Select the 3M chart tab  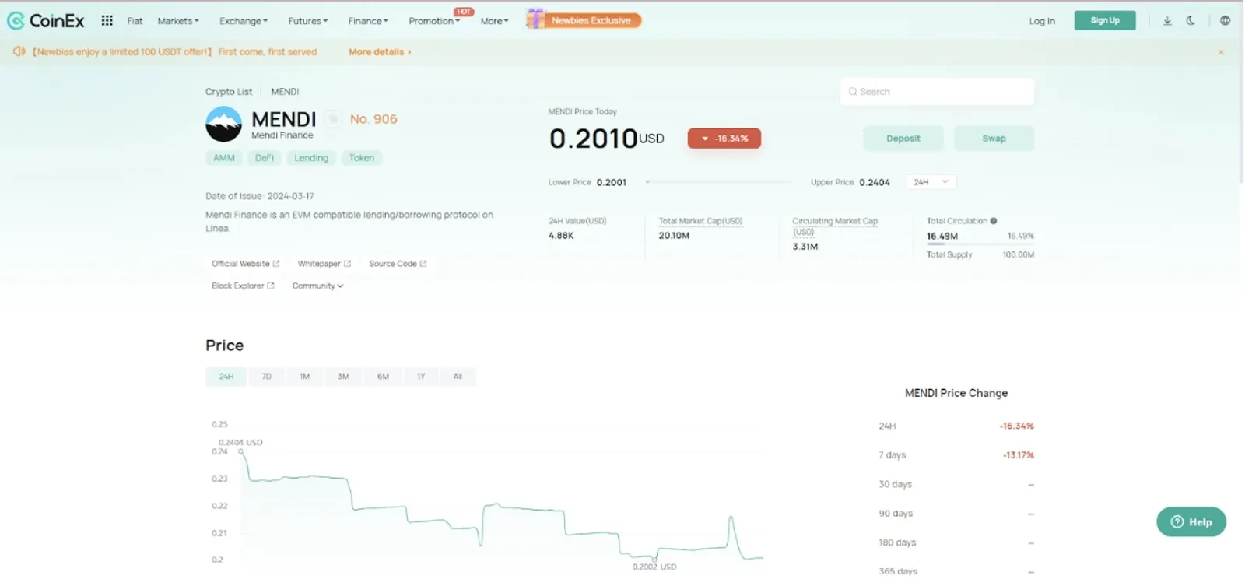(343, 377)
